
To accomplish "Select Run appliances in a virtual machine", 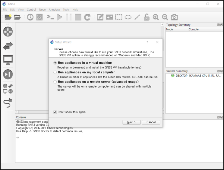I will pyautogui.click(x=83, y=63).
